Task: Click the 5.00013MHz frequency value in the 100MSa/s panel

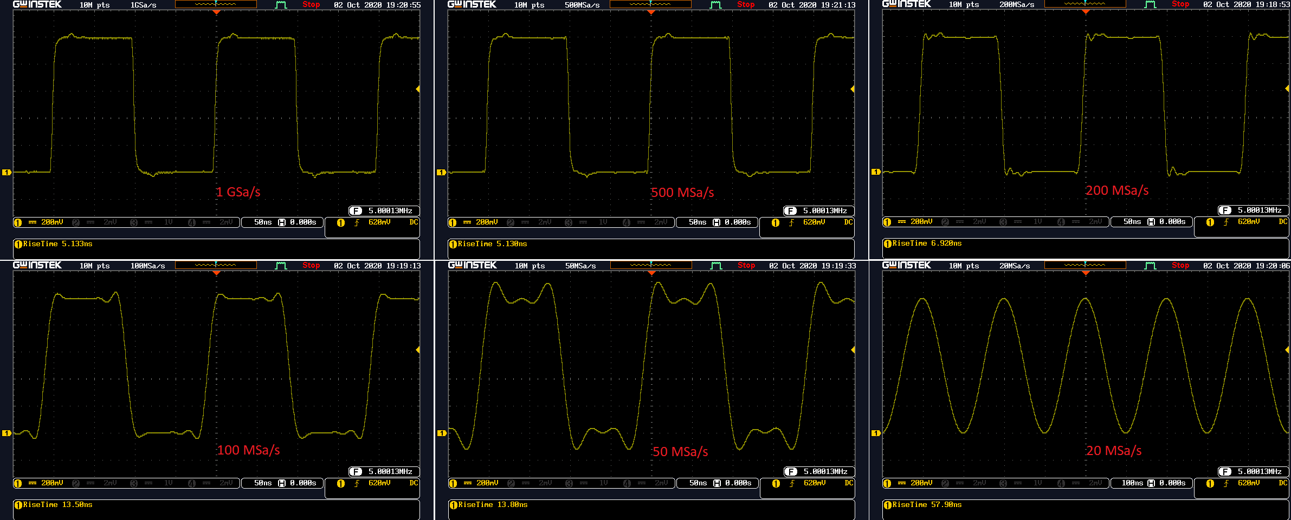Action: (x=390, y=472)
